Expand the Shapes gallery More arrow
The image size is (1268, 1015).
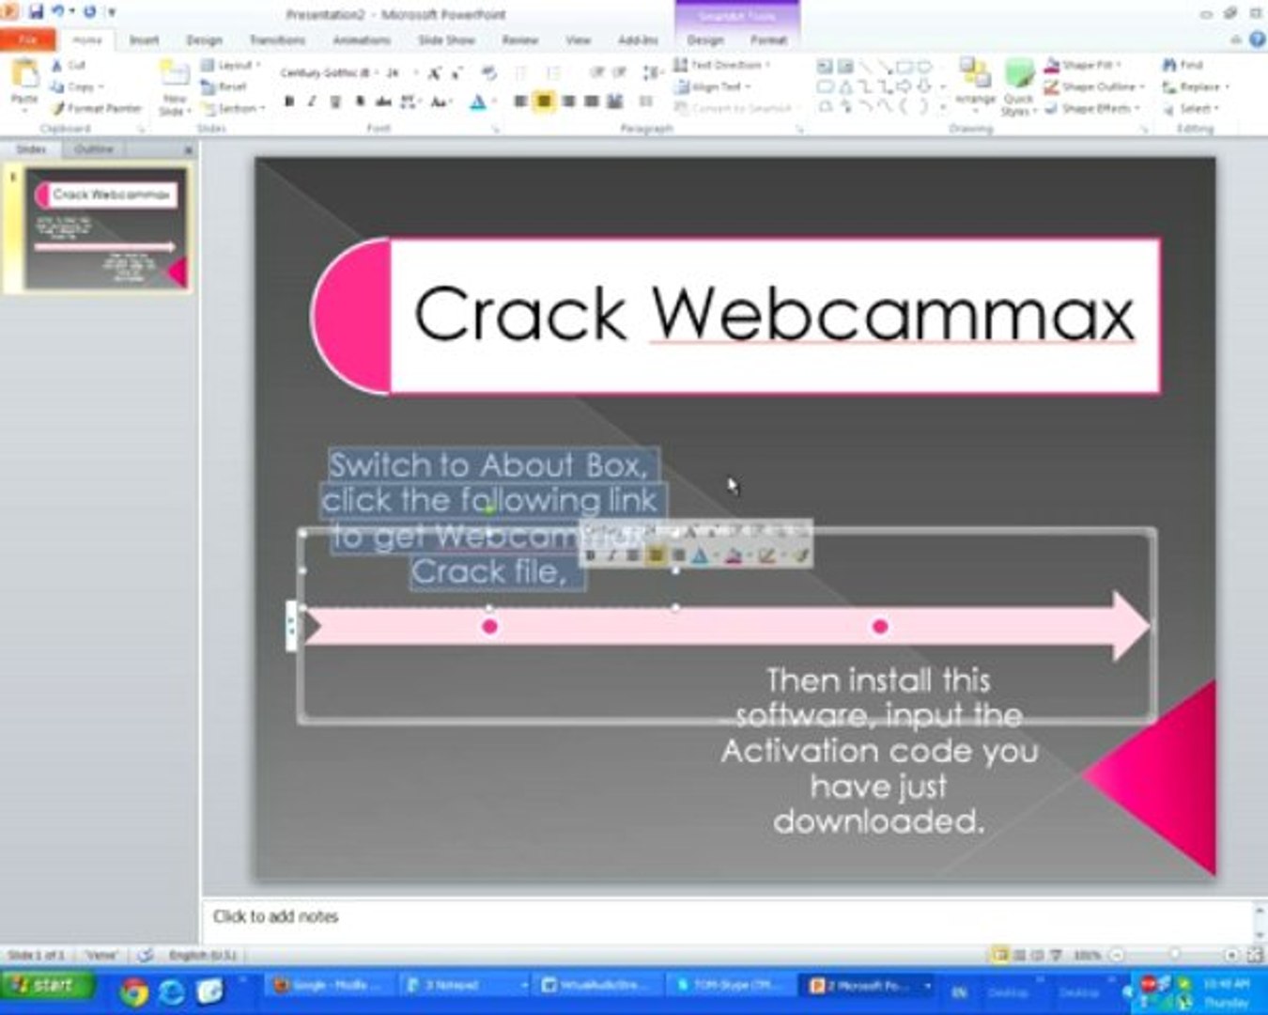click(943, 108)
